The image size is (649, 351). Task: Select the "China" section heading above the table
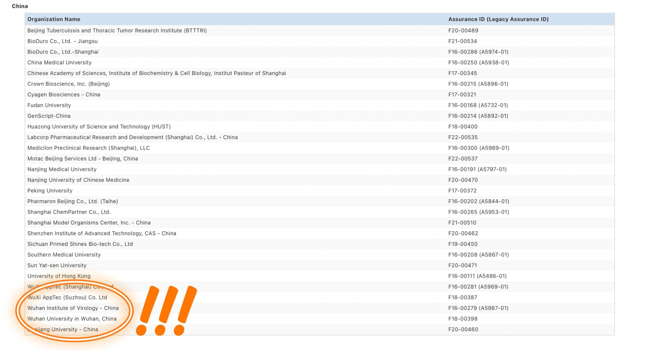20,6
